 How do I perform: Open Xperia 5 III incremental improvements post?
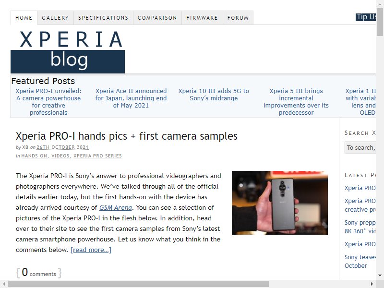[296, 102]
